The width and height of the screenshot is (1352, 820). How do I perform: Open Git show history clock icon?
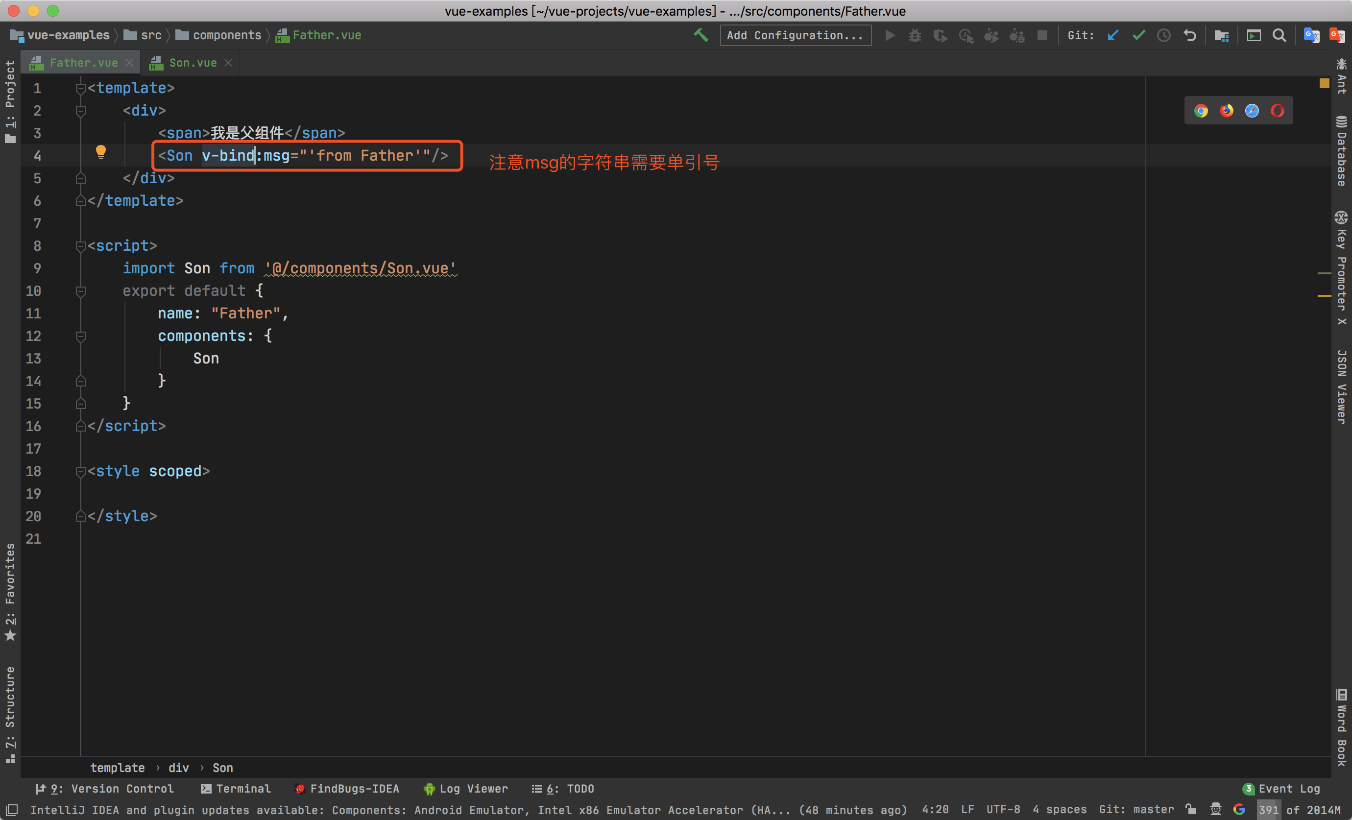pos(1163,36)
